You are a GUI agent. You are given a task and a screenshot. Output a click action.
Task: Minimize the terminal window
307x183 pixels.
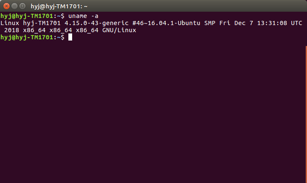pos(14,6)
